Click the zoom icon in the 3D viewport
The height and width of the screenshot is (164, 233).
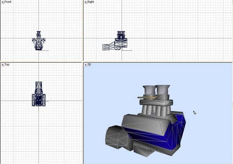click(85, 65)
